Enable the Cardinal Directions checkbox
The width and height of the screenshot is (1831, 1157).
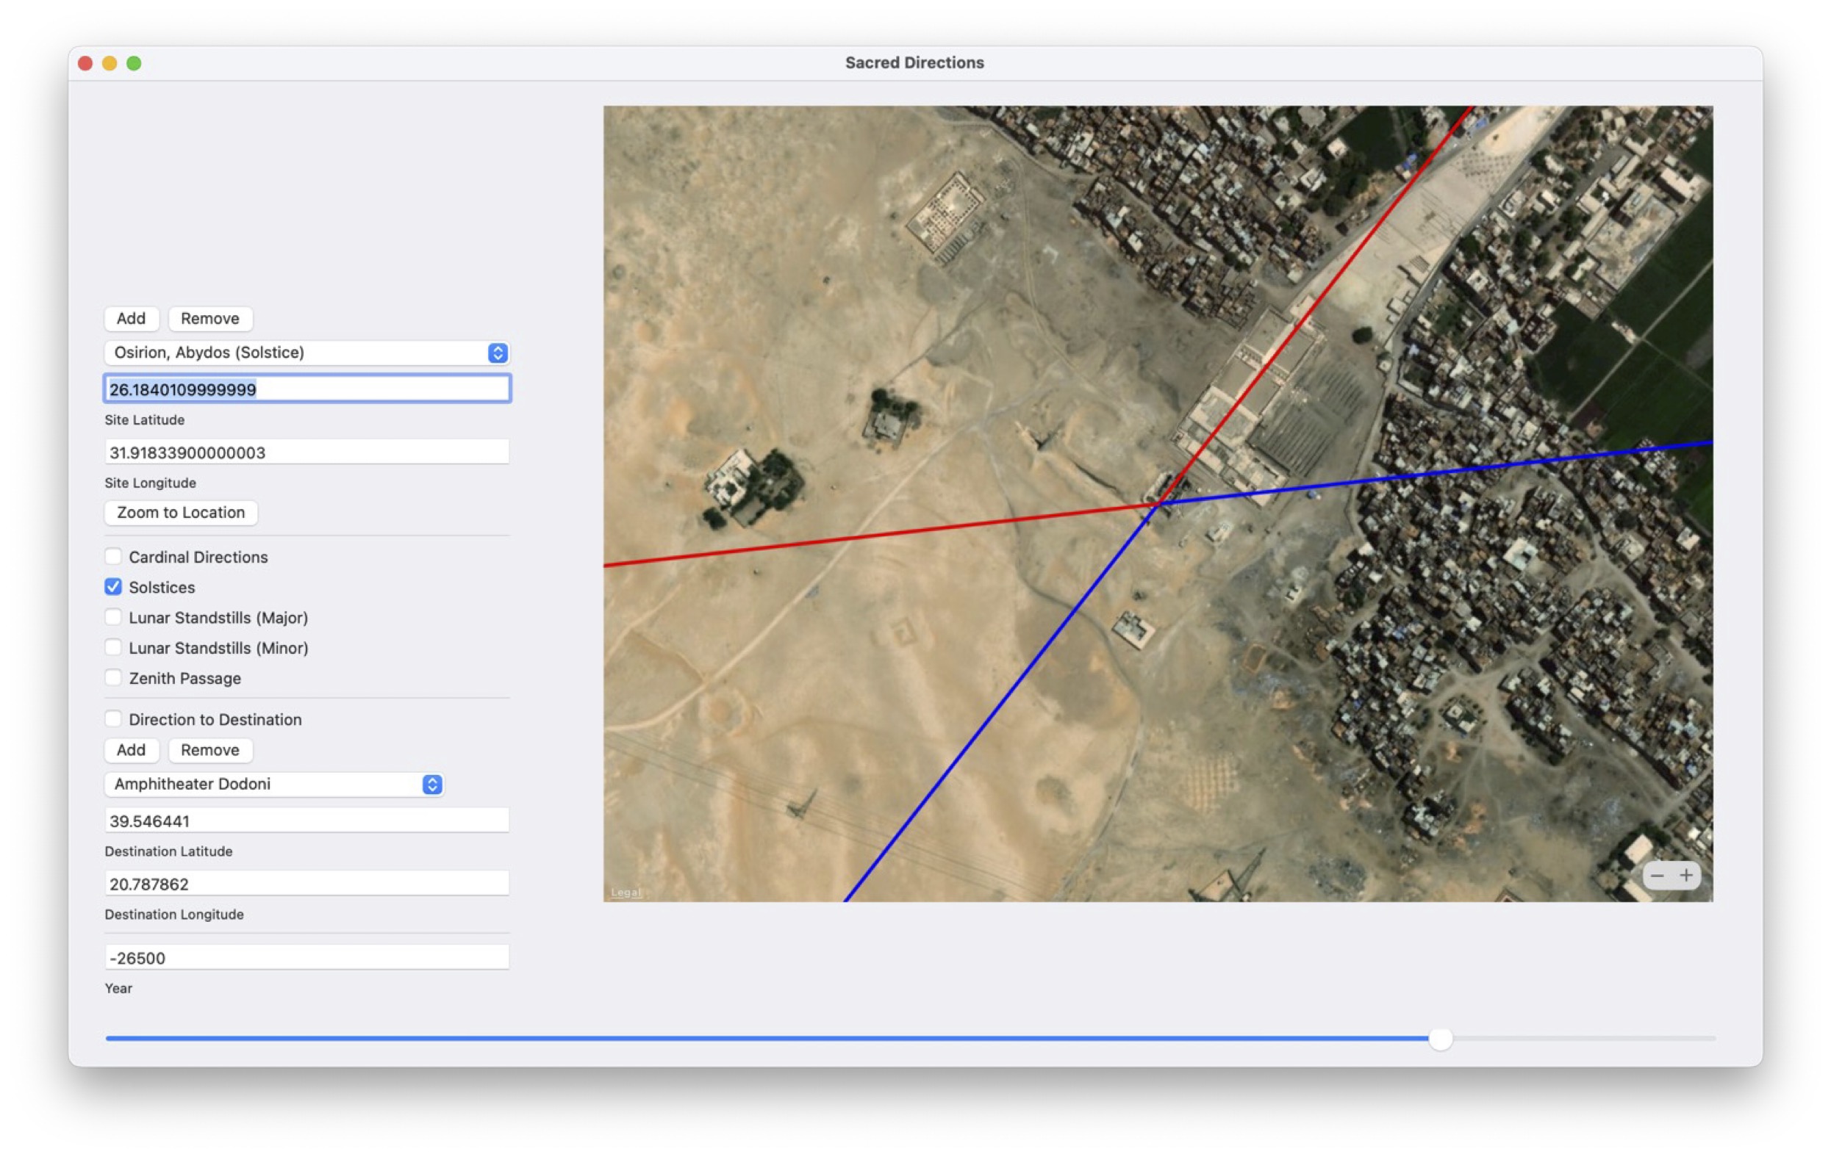(113, 556)
